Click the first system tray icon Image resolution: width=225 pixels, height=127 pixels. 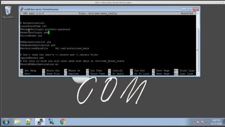coord(194,122)
